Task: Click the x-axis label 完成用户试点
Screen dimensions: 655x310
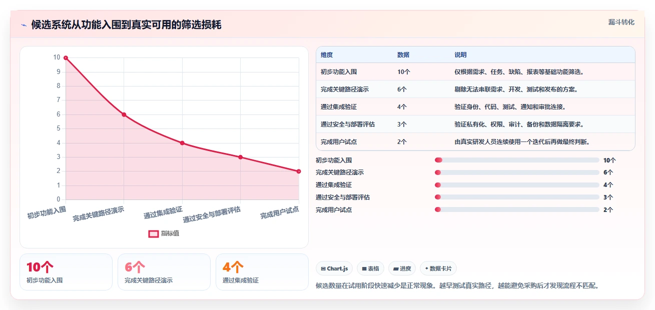Action: coord(280,212)
